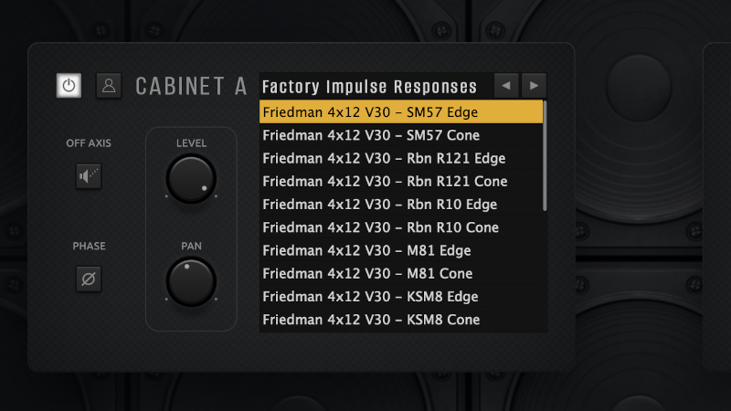Image resolution: width=731 pixels, height=411 pixels.
Task: Invert phase with the Phase button
Action: pyautogui.click(x=88, y=279)
